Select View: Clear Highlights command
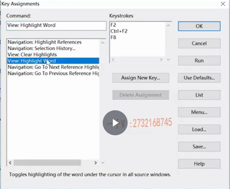 [53, 55]
